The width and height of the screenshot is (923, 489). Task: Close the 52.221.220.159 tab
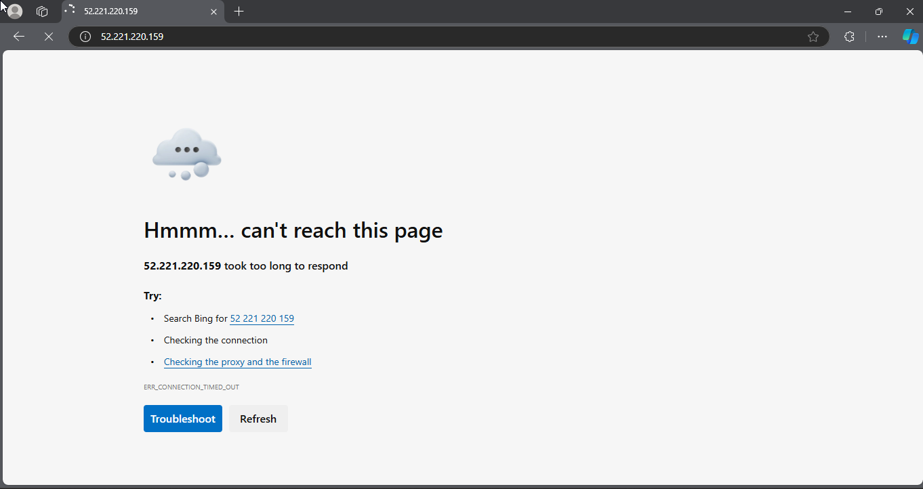[x=214, y=12]
